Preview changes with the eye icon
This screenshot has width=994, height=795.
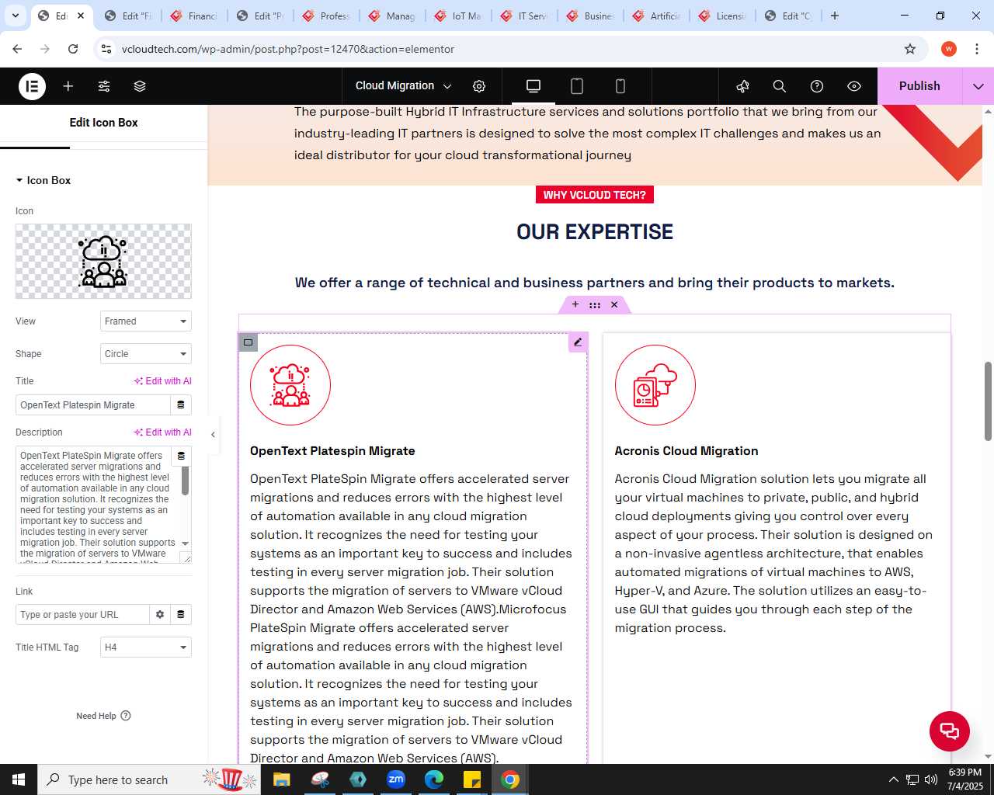(854, 86)
